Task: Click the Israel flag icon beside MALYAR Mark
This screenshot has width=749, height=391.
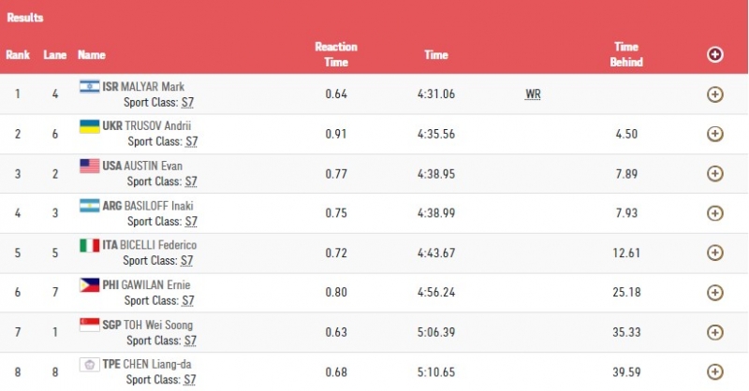Action: point(90,86)
